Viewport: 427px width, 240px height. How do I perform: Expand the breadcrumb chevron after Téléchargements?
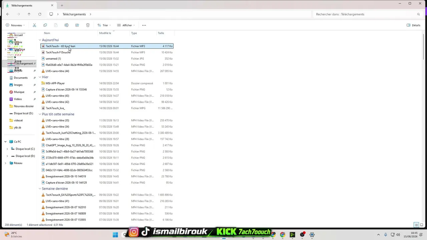(x=90, y=14)
